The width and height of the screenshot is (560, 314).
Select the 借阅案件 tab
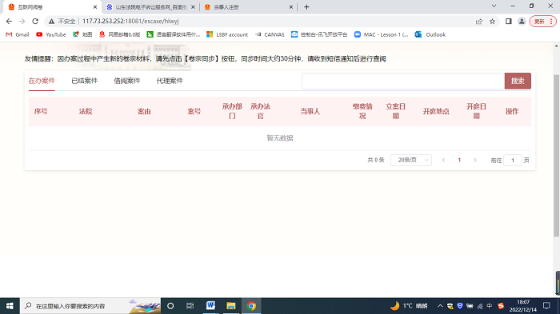[x=126, y=81]
